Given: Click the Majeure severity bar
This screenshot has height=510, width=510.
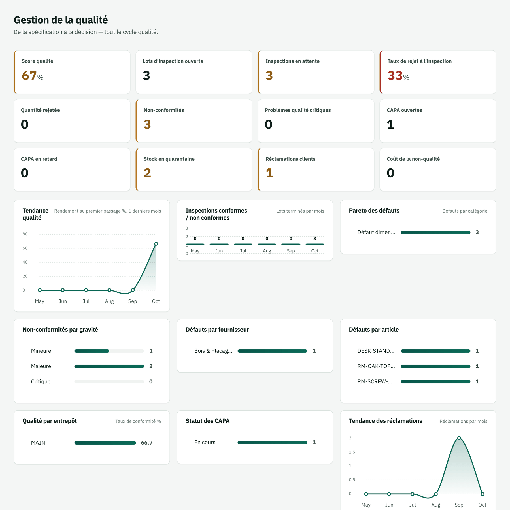Looking at the screenshot, I should click(109, 366).
